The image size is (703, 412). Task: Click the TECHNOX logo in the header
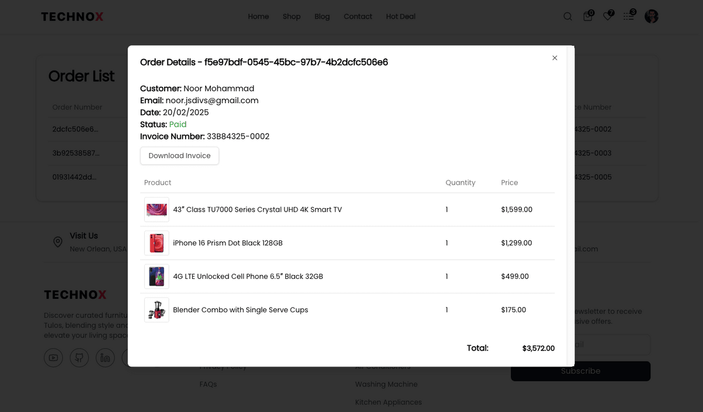(x=71, y=16)
